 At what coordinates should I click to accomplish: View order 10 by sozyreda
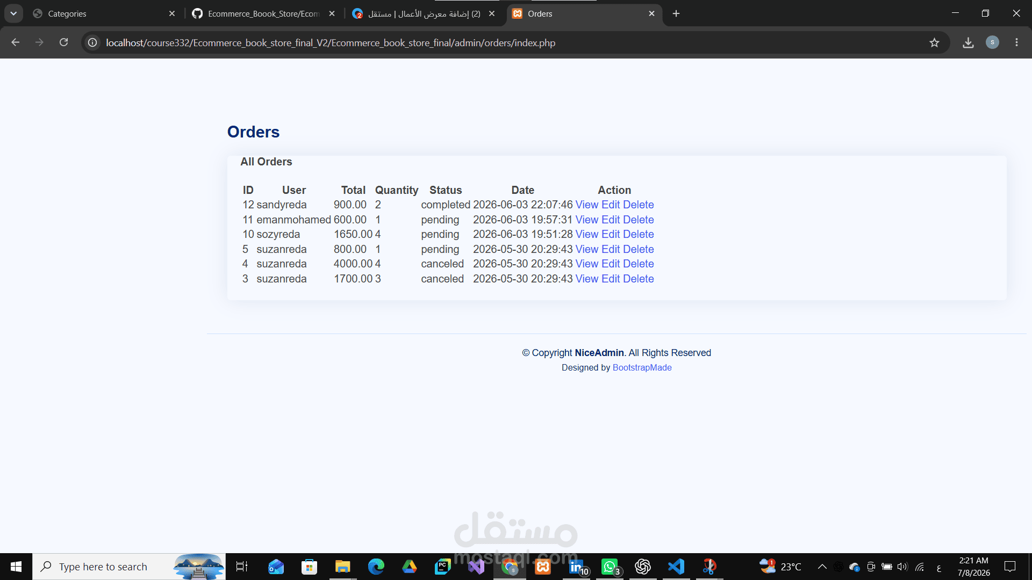click(587, 234)
